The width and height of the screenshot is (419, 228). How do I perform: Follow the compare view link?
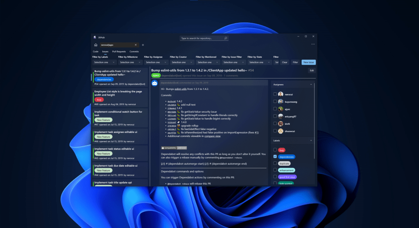tap(212, 136)
